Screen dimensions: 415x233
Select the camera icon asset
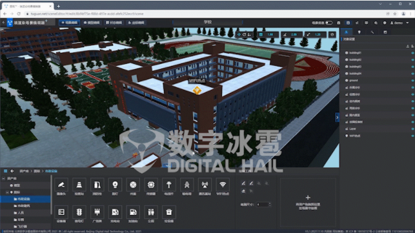point(61,185)
